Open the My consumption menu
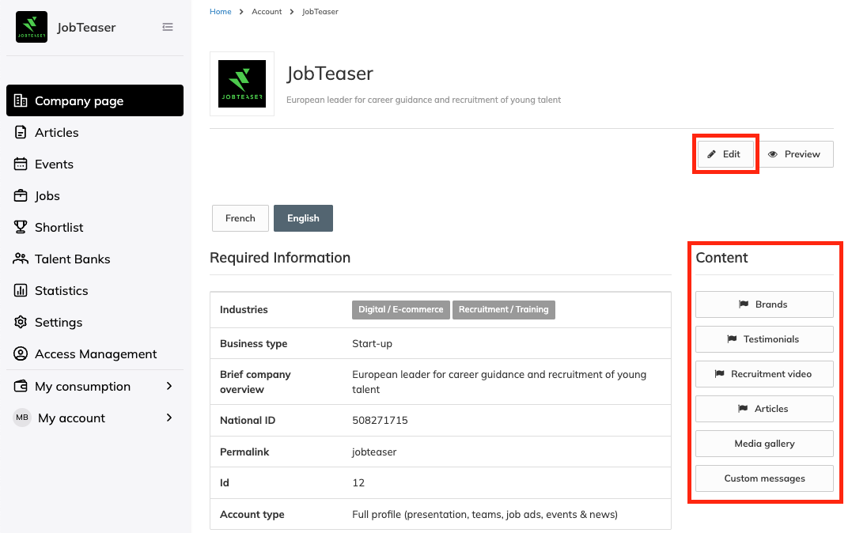The image size is (852, 533). coord(95,386)
